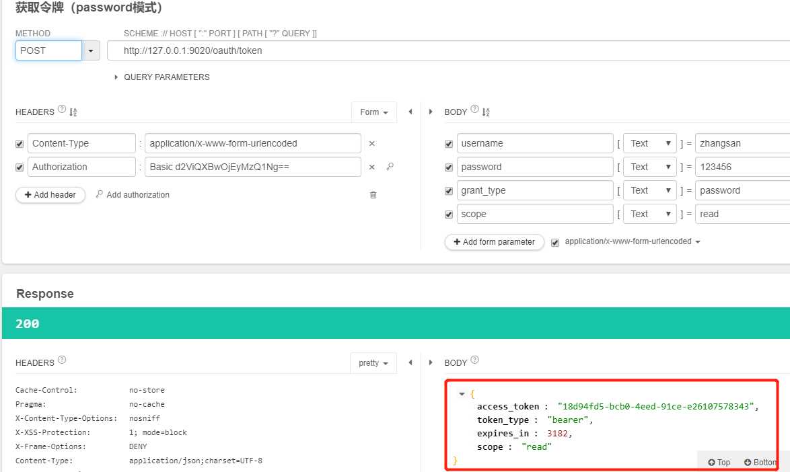Click the 123456 value field
The width and height of the screenshot is (790, 472).
pyautogui.click(x=743, y=167)
